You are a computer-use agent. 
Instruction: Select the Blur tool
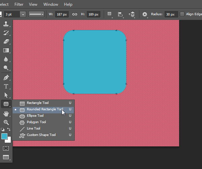pyautogui.click(x=6, y=59)
